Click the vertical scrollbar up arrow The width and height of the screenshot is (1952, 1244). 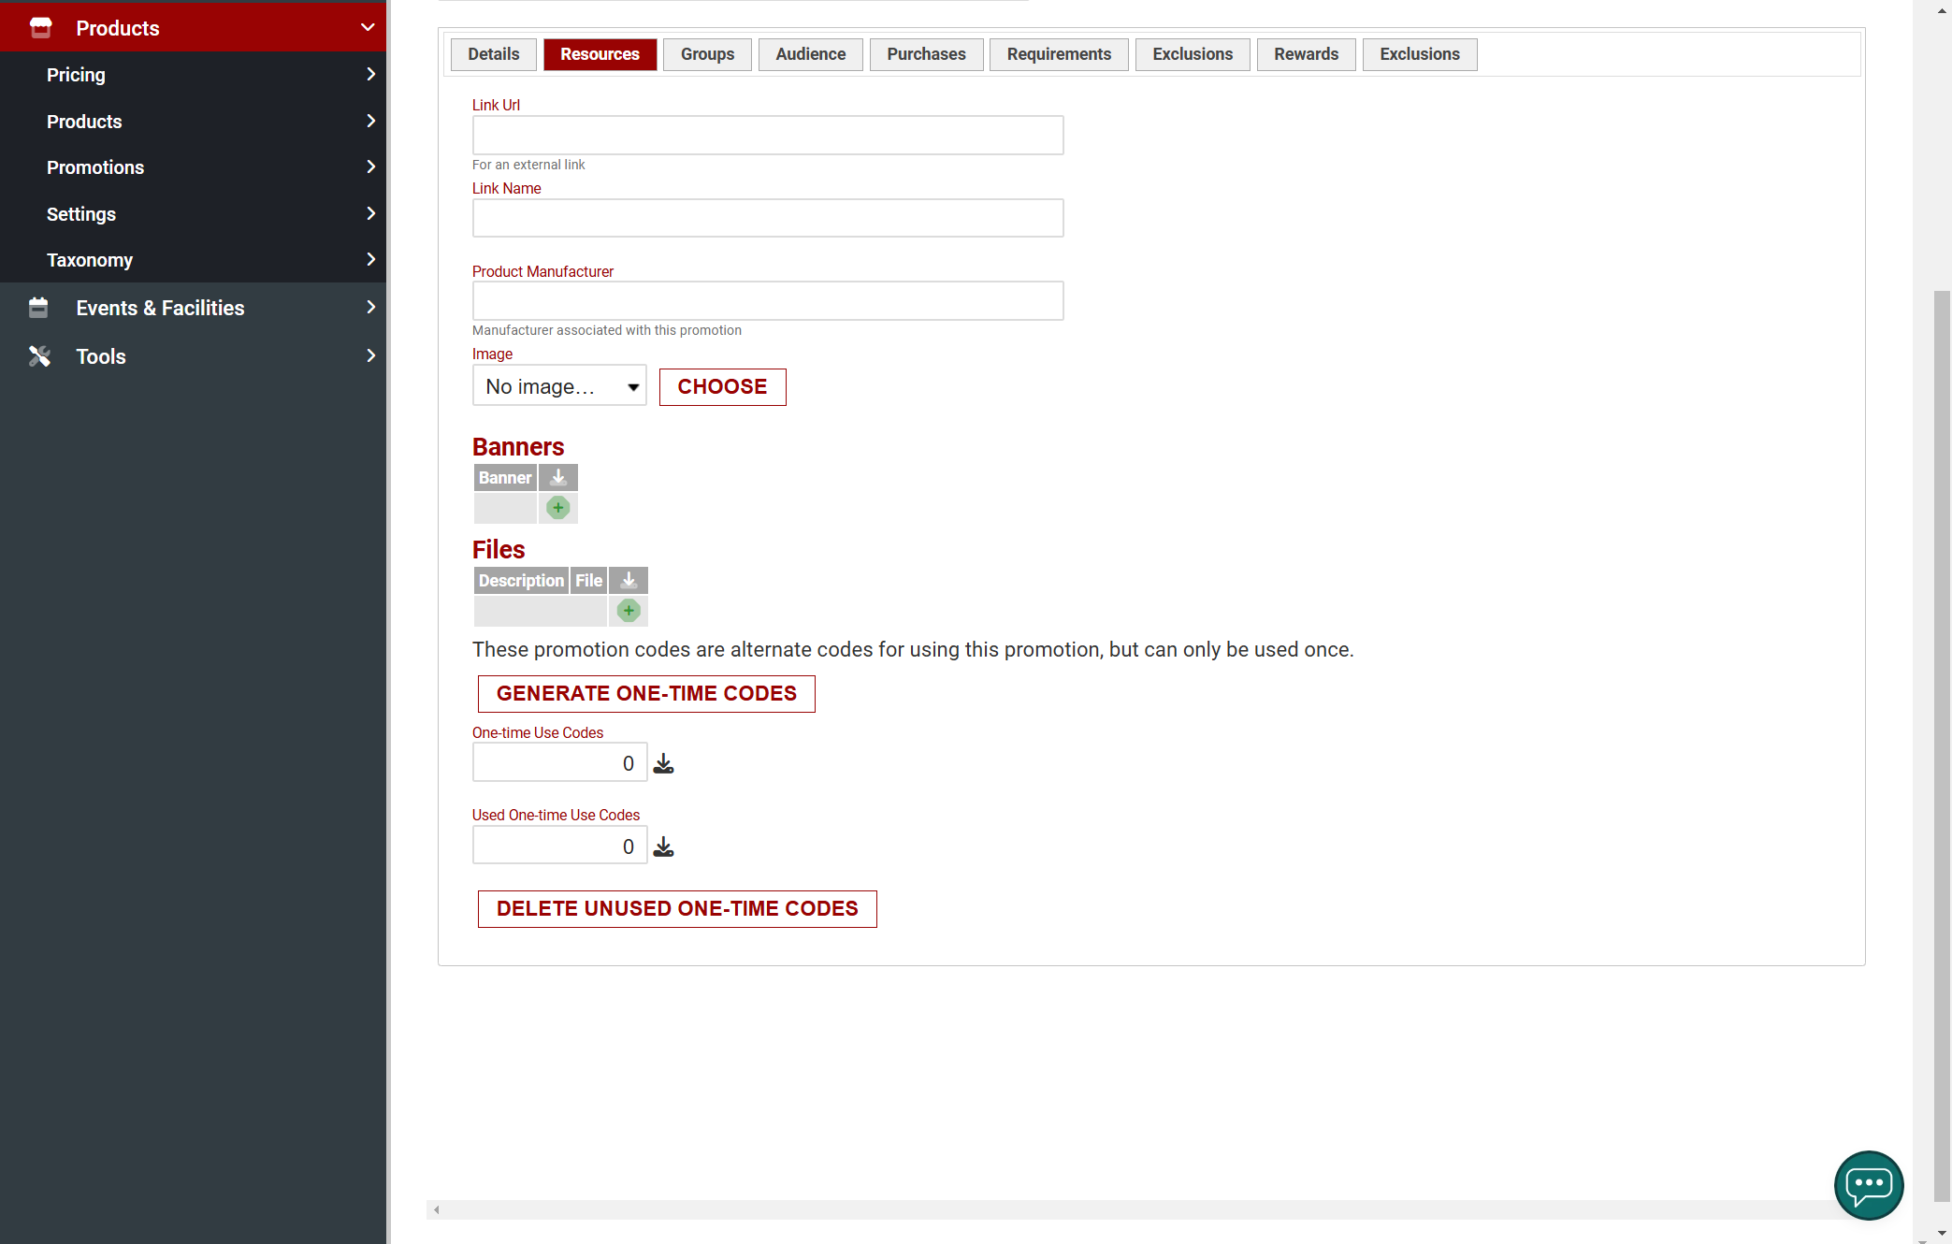click(x=1942, y=9)
